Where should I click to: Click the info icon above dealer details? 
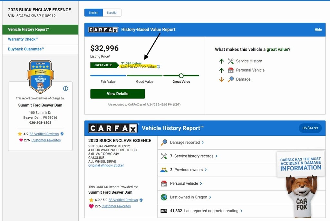[x=66, y=89]
